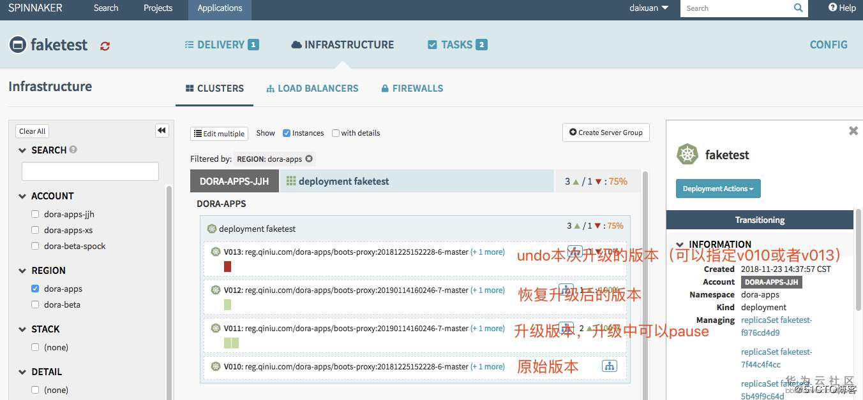Check the dora-apps-jjh account filter
The height and width of the screenshot is (400, 863).
(36, 214)
